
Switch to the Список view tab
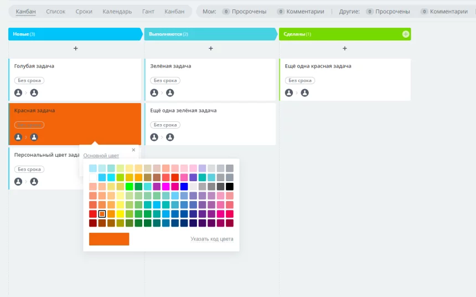[x=55, y=12]
